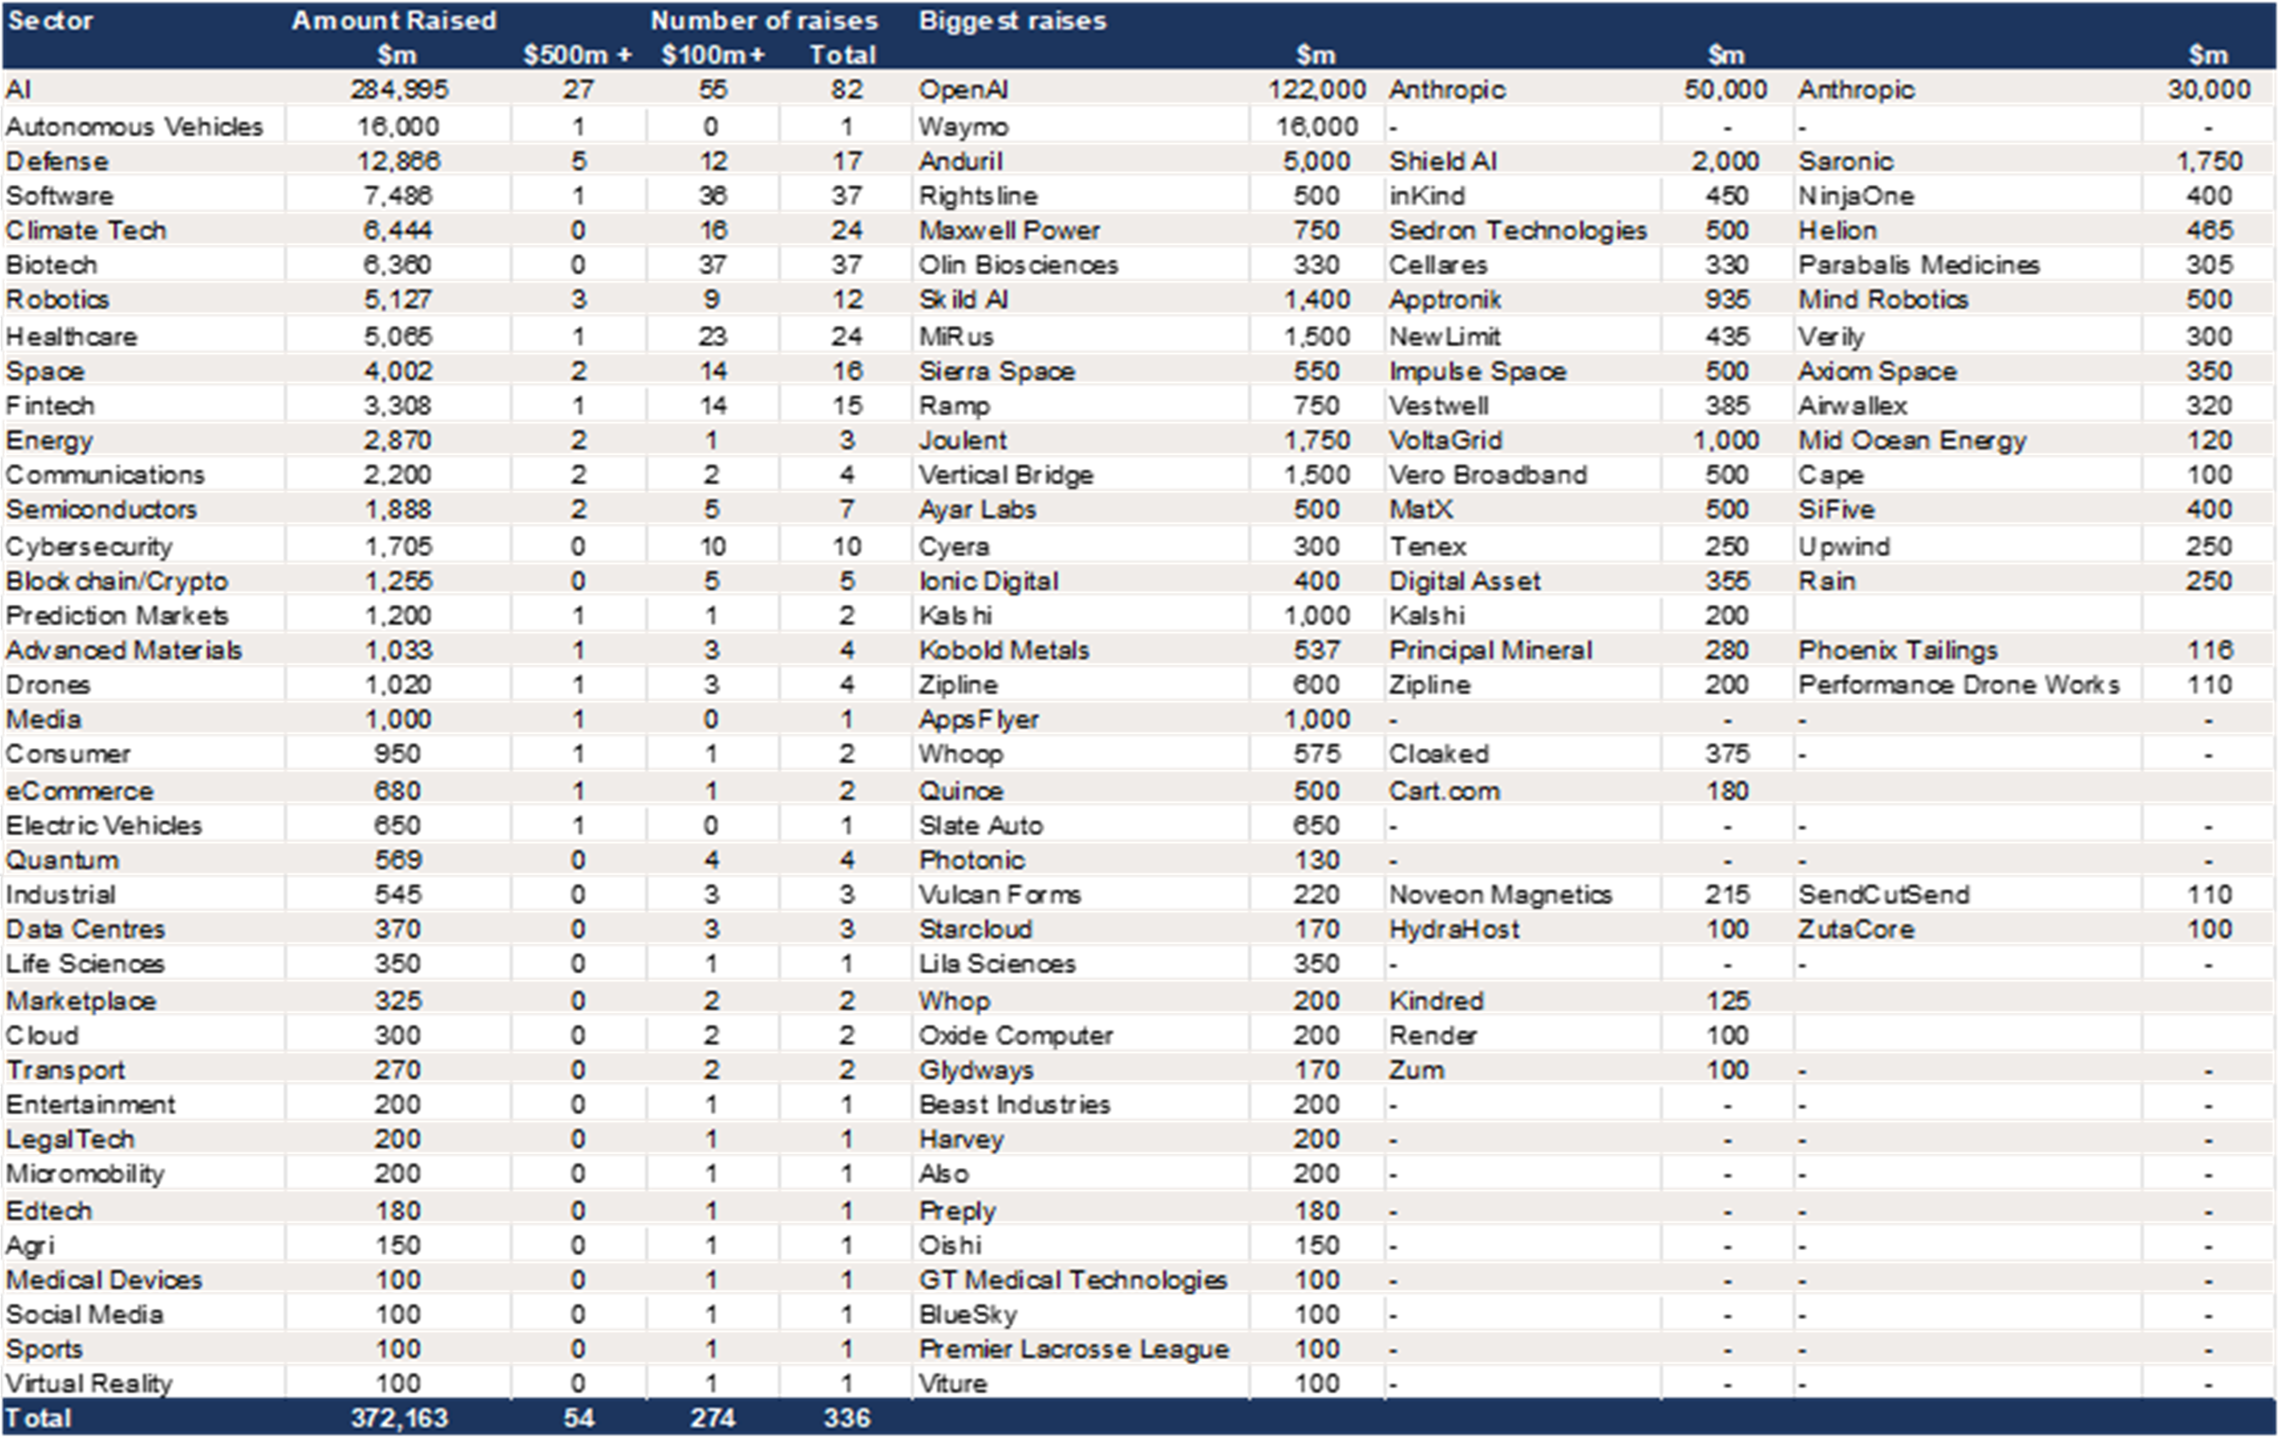
Task: Click the 'Ayar Labs' cell
Action: 977,509
